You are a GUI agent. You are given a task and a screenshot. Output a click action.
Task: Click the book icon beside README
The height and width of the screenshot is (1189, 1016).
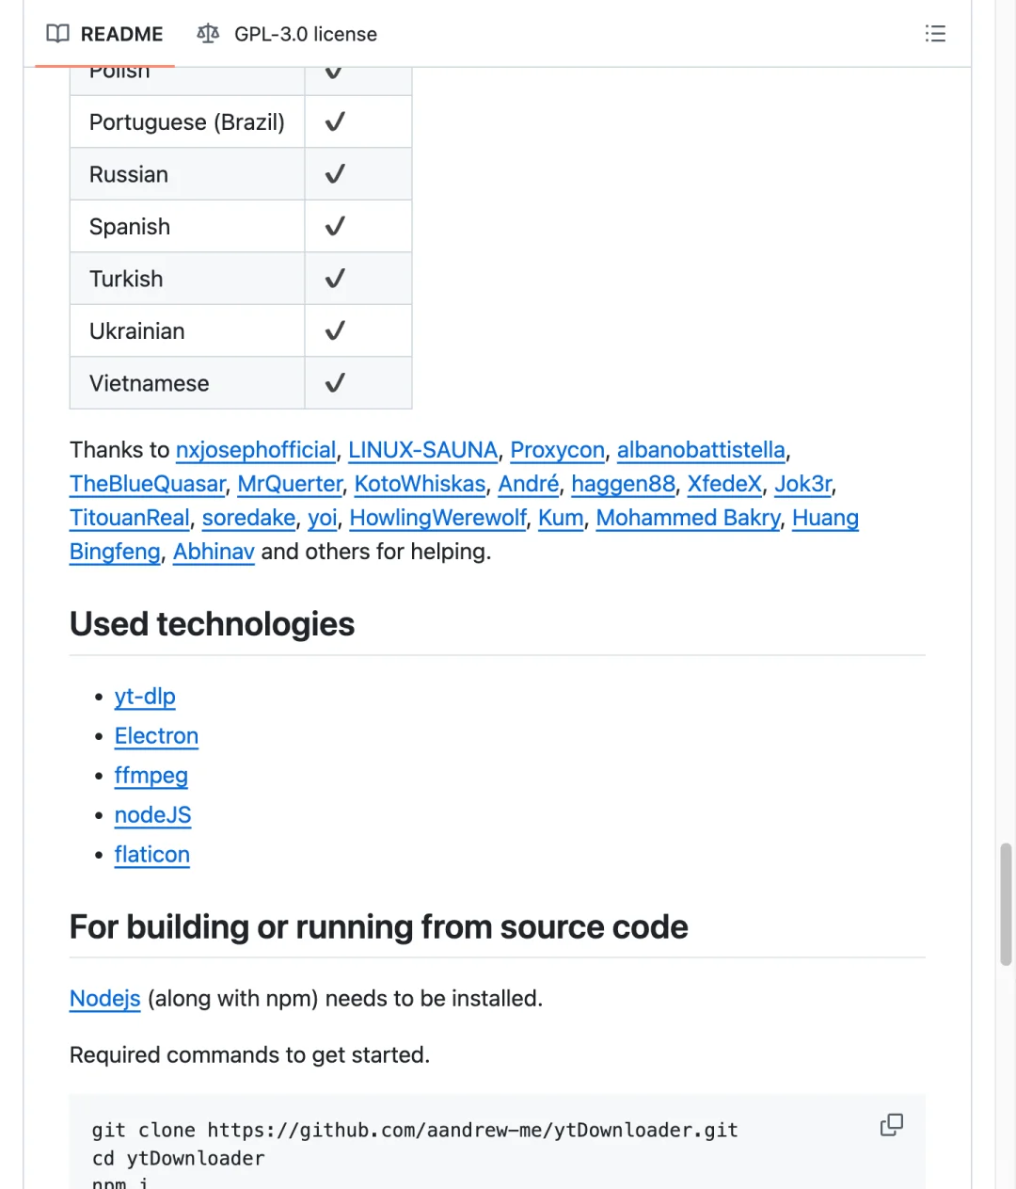tap(58, 34)
